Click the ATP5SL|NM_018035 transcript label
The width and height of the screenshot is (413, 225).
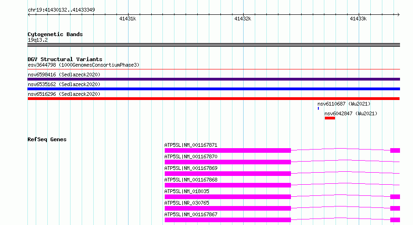[187, 191]
